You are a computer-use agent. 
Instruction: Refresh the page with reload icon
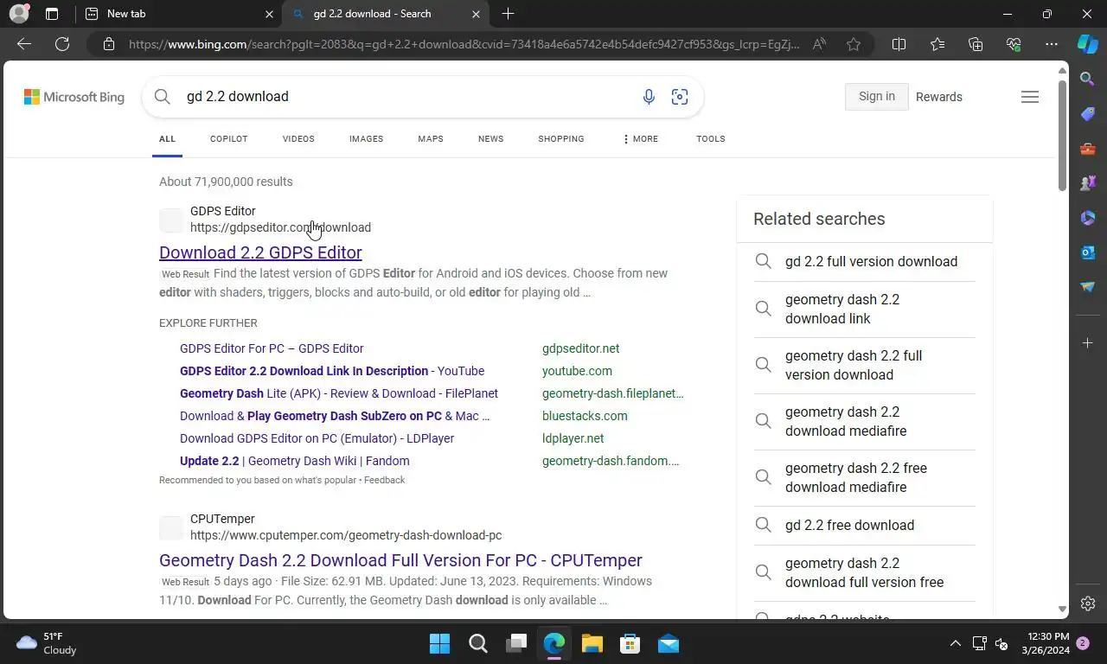tap(62, 44)
